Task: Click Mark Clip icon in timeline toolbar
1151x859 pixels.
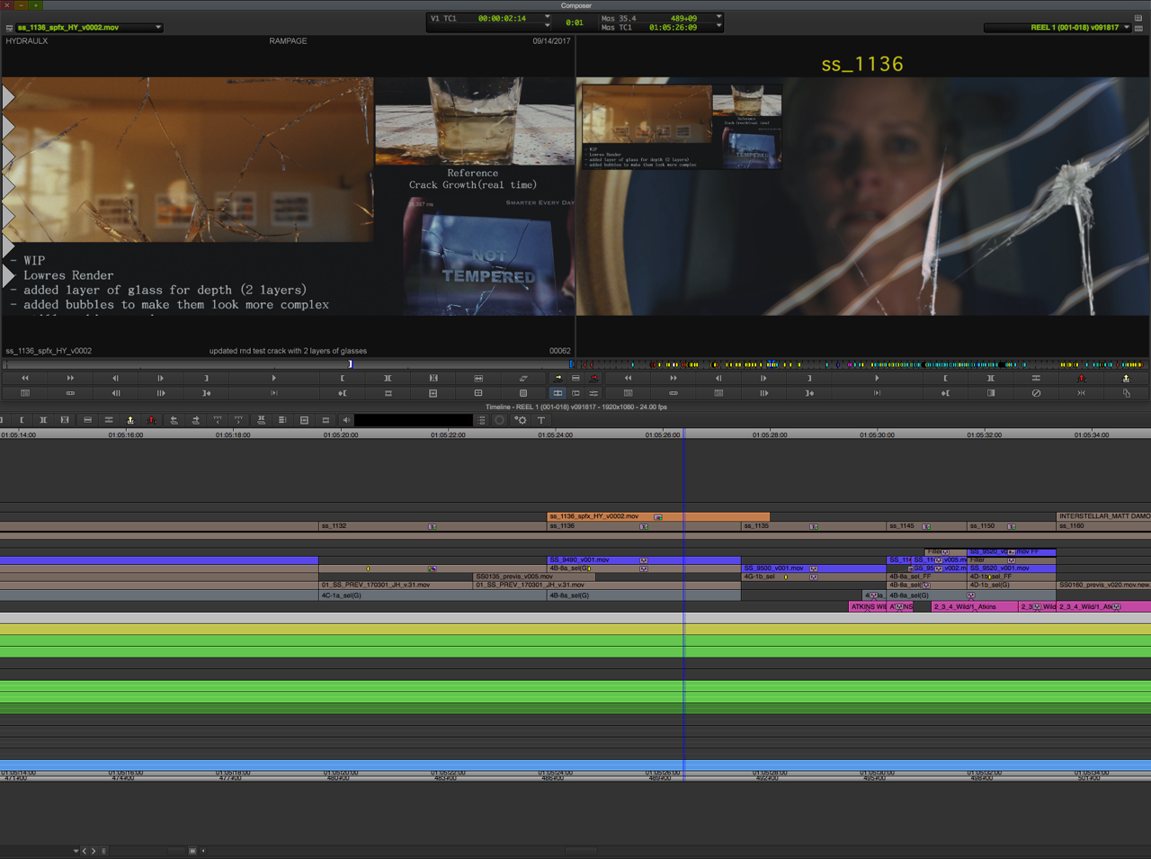Action: [43, 420]
